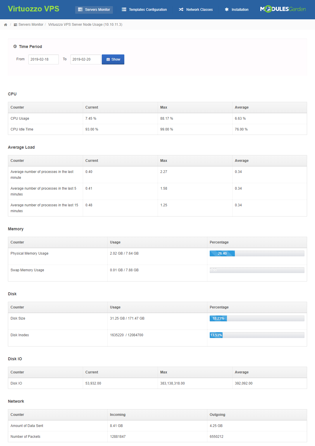Click the Physical Memory Usage row label
This screenshot has height=446, width=315.
click(30, 253)
